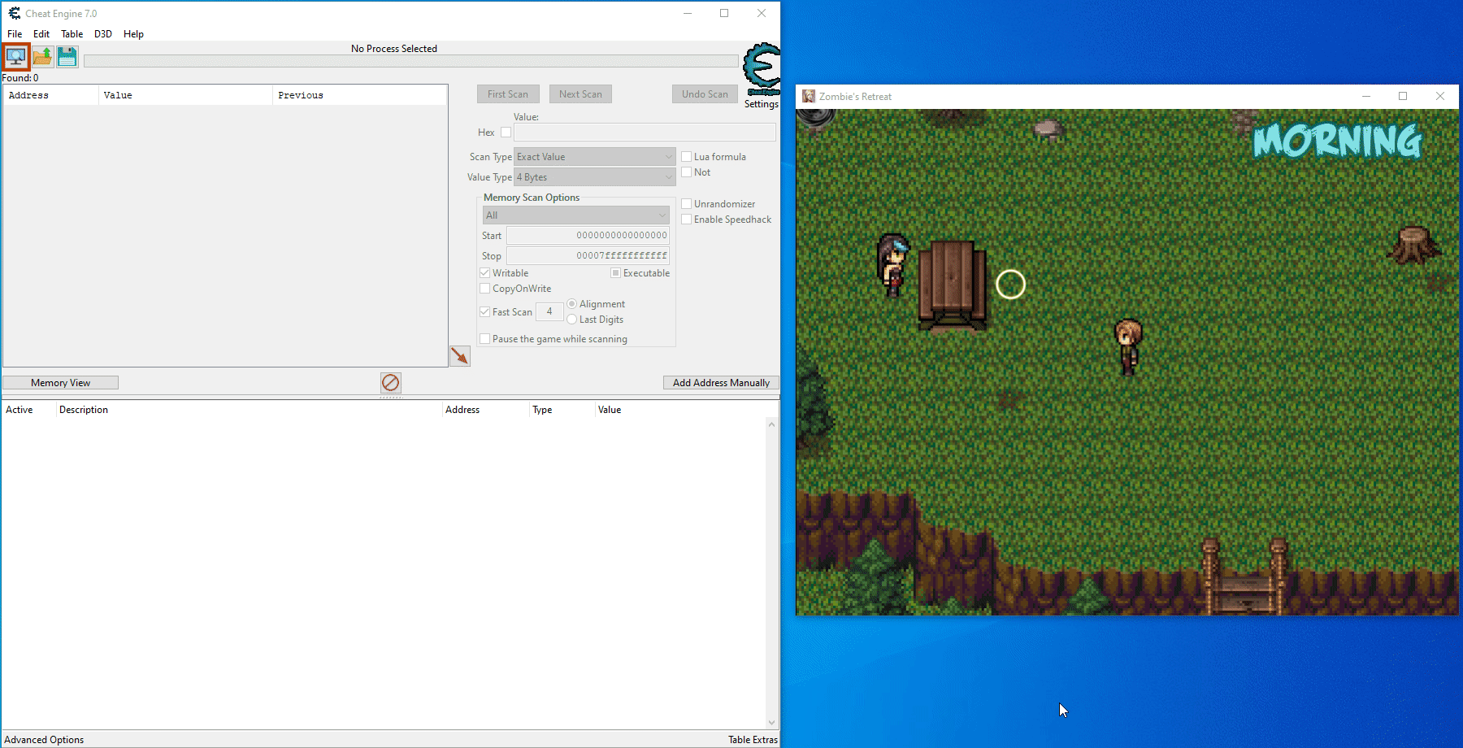Click address list scrollbar up arrow
Image resolution: width=1463 pixels, height=748 pixels.
point(771,424)
